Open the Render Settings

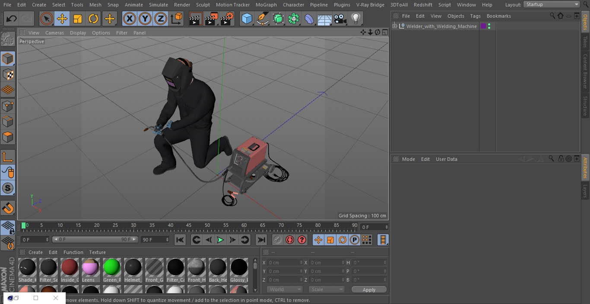click(227, 19)
